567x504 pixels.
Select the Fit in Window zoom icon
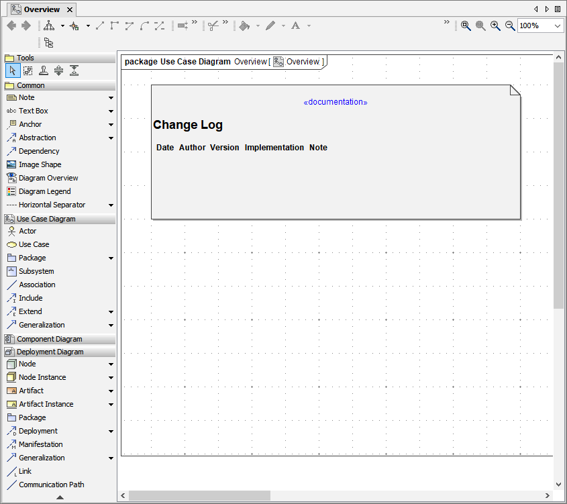click(466, 26)
